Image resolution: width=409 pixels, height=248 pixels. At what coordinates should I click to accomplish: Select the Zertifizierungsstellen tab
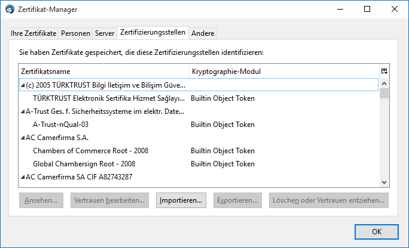click(152, 32)
